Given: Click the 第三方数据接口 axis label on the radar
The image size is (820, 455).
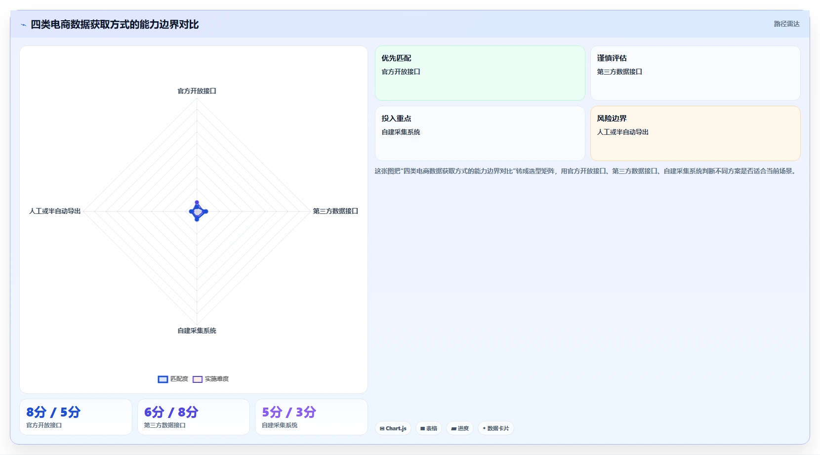Looking at the screenshot, I should (x=335, y=211).
